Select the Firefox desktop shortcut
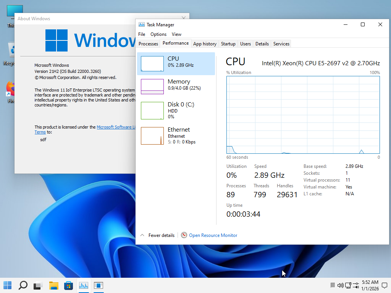This screenshot has width=391, height=293. click(10, 92)
